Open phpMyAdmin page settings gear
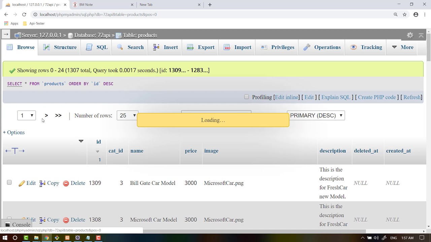 coord(410,35)
